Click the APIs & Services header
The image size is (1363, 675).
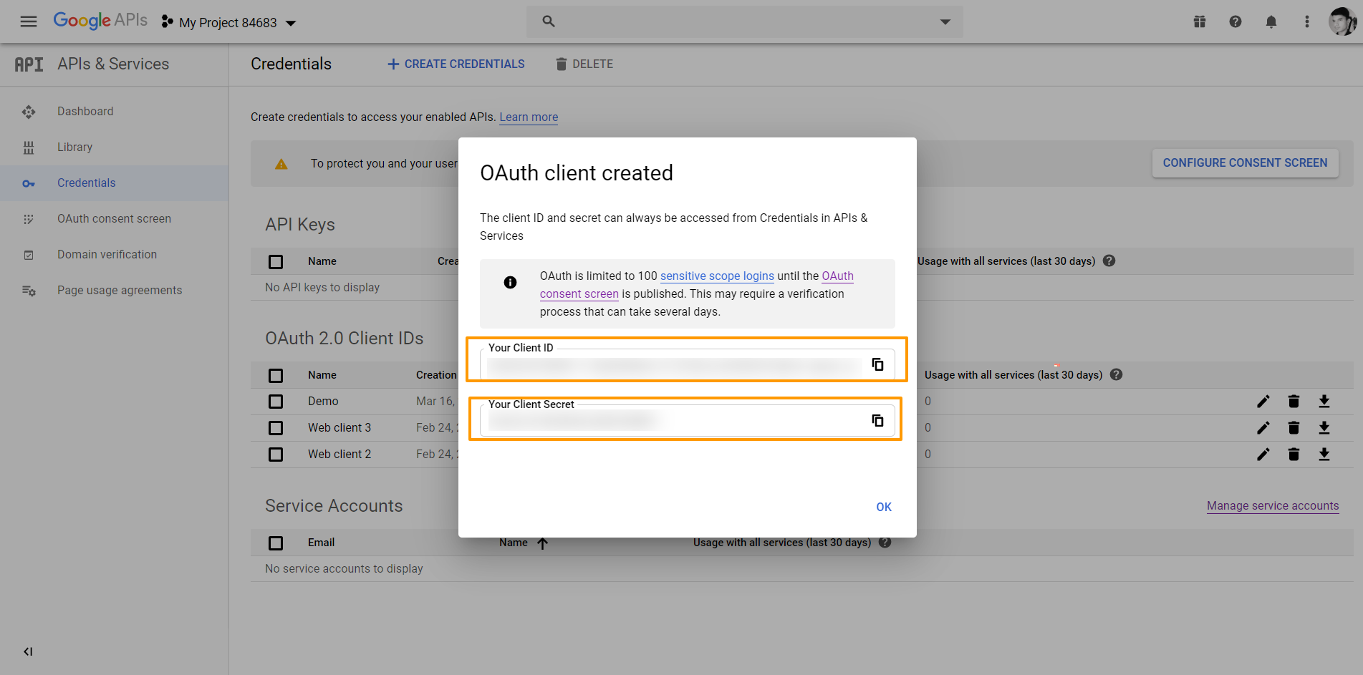pyautogui.click(x=113, y=64)
